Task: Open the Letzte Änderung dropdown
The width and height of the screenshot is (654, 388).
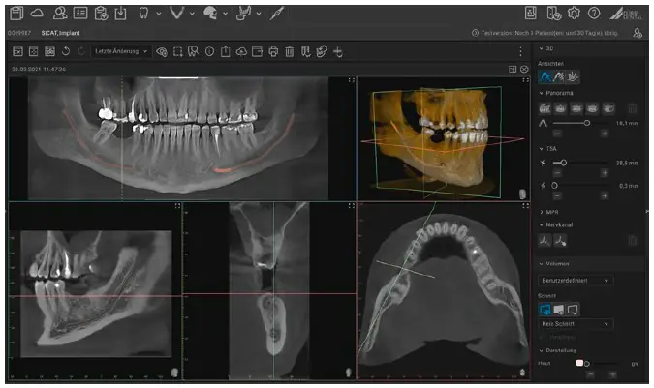Action: [121, 50]
